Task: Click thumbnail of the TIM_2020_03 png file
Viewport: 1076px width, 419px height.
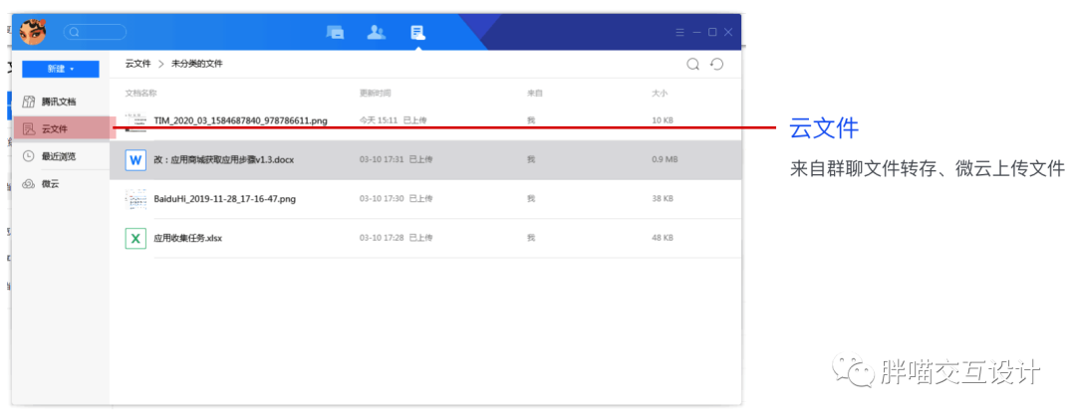Action: click(x=135, y=121)
